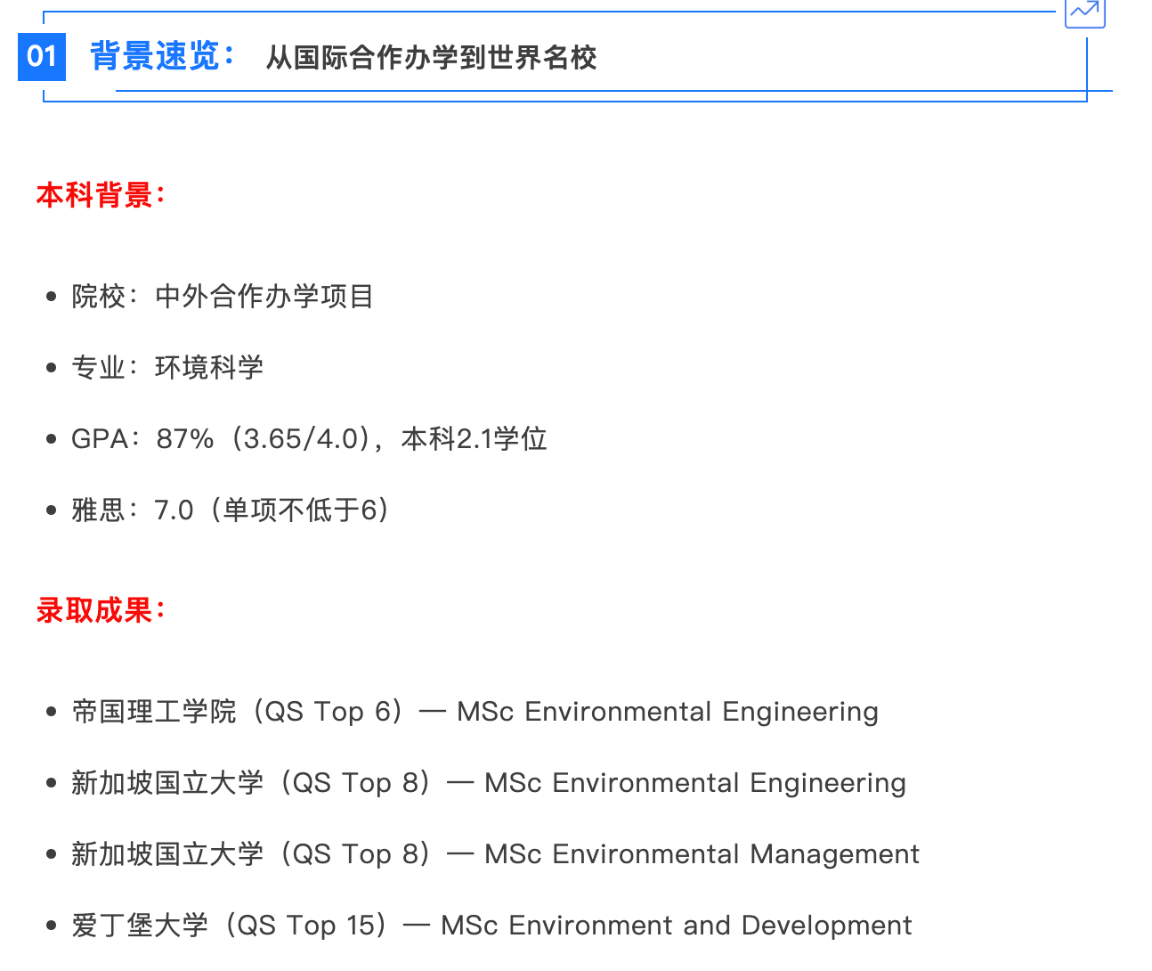Screen dimensions: 1152x971
Task: Click the red heading 录取成果：
Action: pos(101,611)
